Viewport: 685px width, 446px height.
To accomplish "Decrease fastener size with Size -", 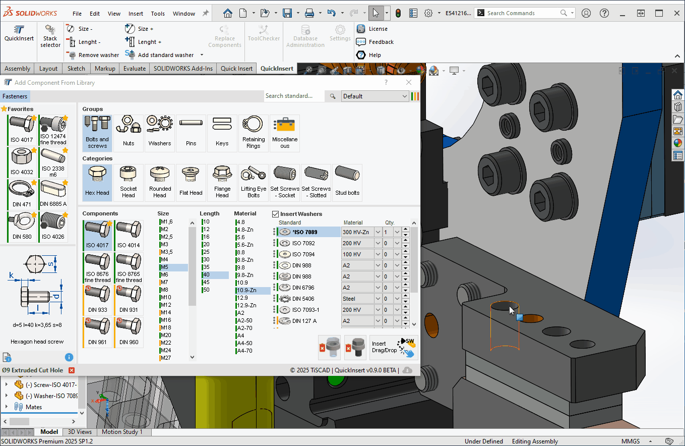I will (x=80, y=29).
